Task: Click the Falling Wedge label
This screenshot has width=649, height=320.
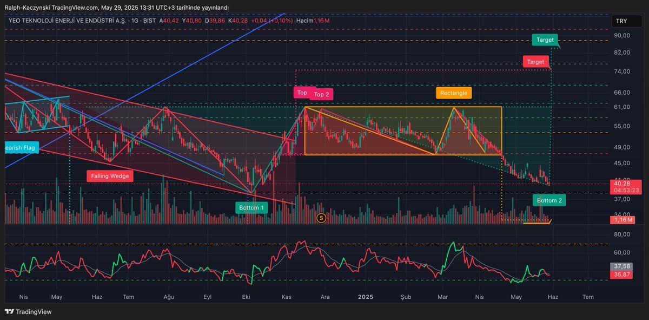Action: tap(109, 176)
